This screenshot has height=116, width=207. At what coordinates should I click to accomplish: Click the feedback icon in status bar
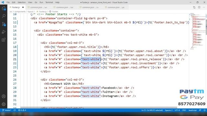click(200, 110)
